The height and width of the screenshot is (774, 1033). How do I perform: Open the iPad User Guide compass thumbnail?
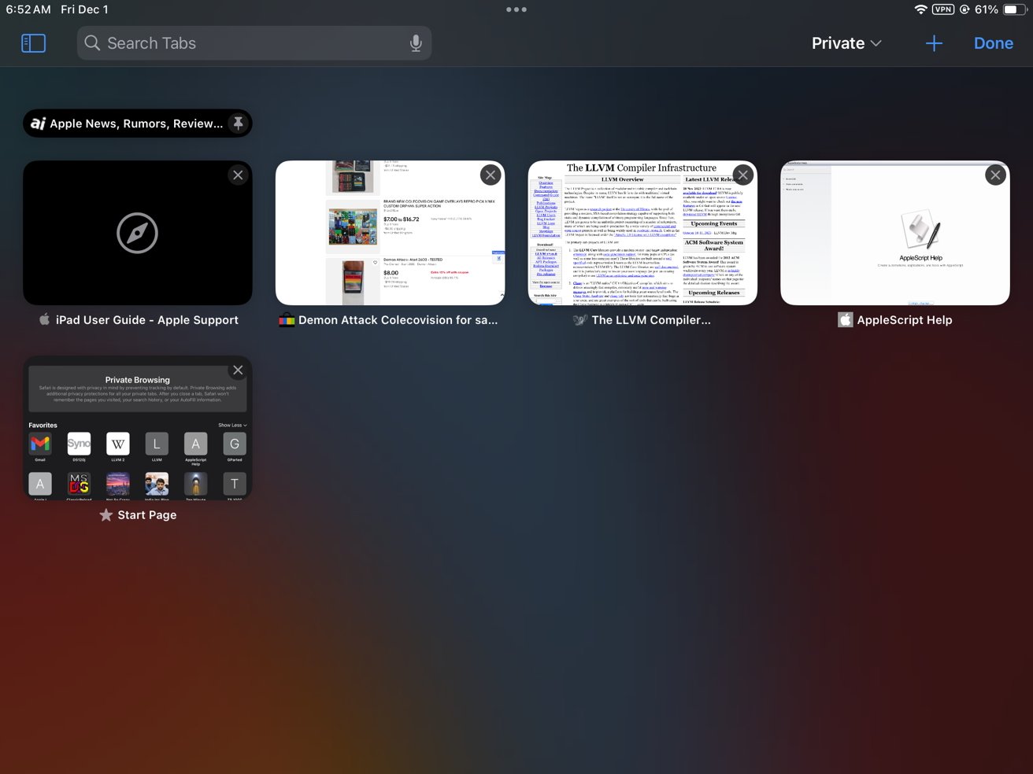coord(137,234)
